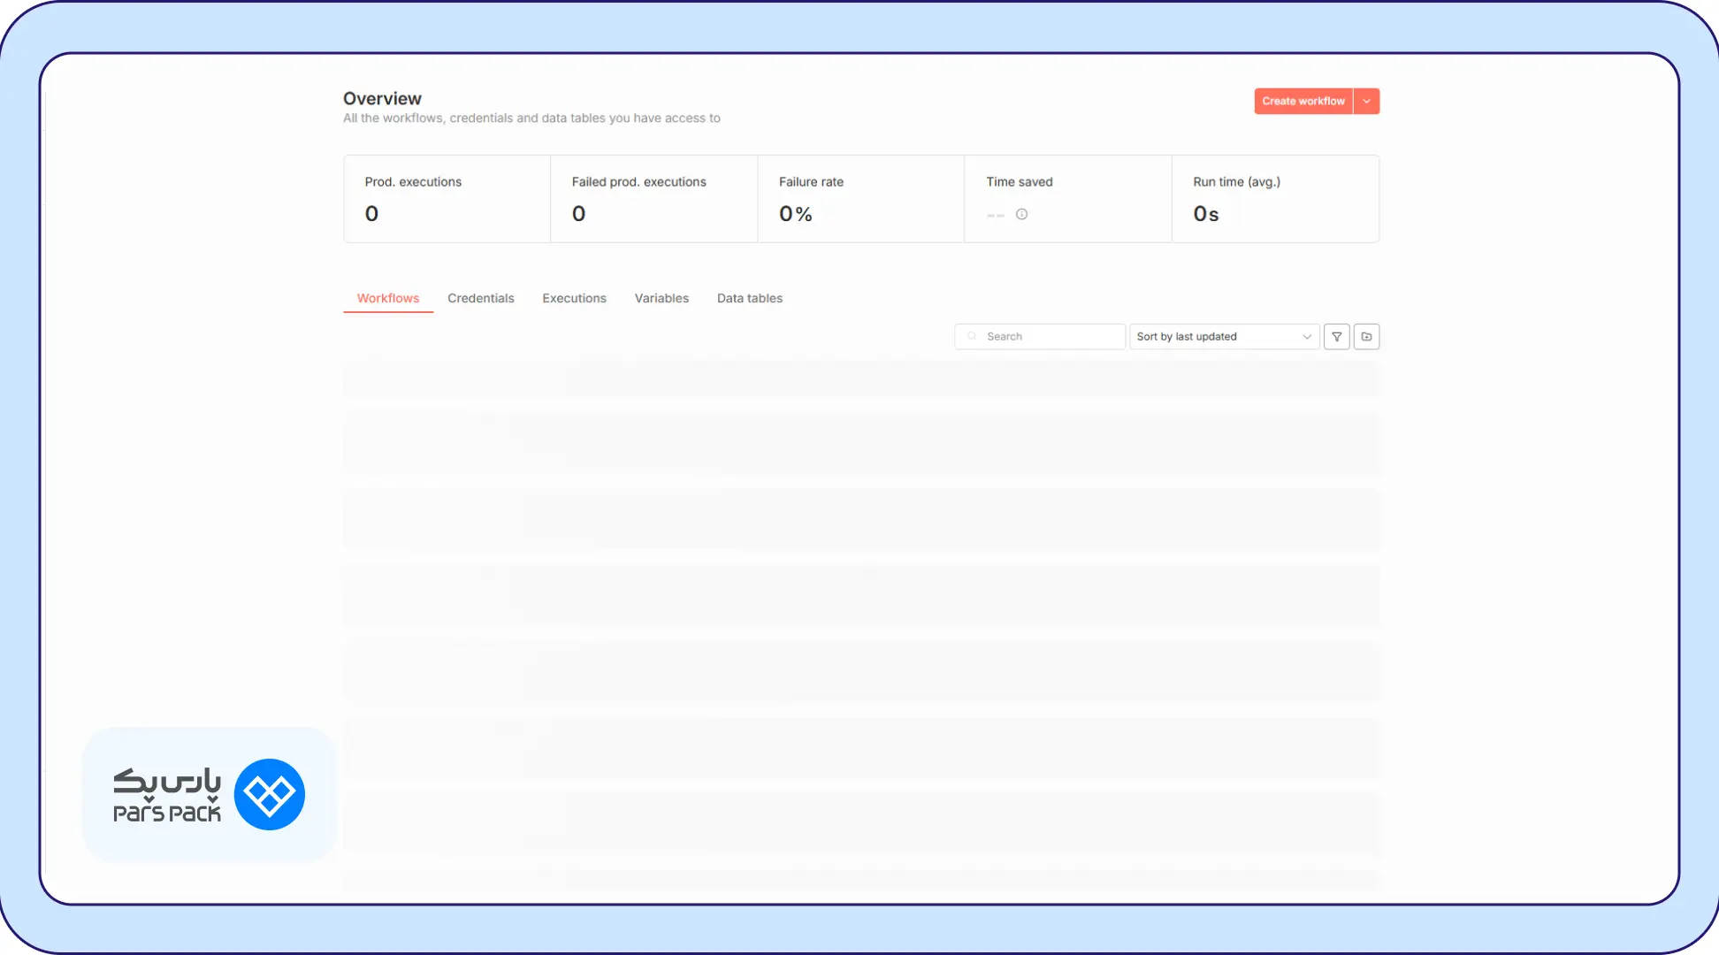Open the filters icon next to sort dropdown
Image resolution: width=1719 pixels, height=955 pixels.
click(1336, 336)
